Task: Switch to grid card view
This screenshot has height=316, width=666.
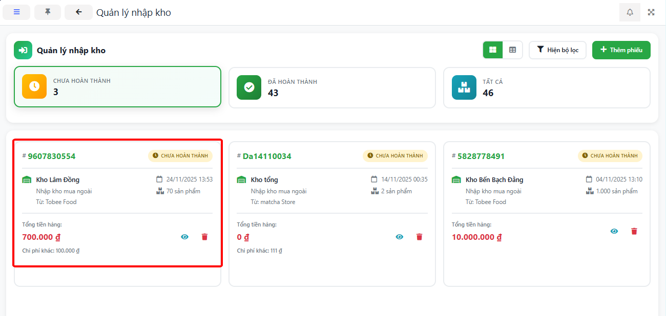Action: 493,50
